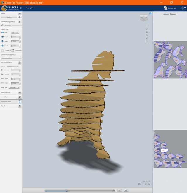Click the 1st Axis arrow icon
Screen dimensions: 187x193
(x=2, y=70)
